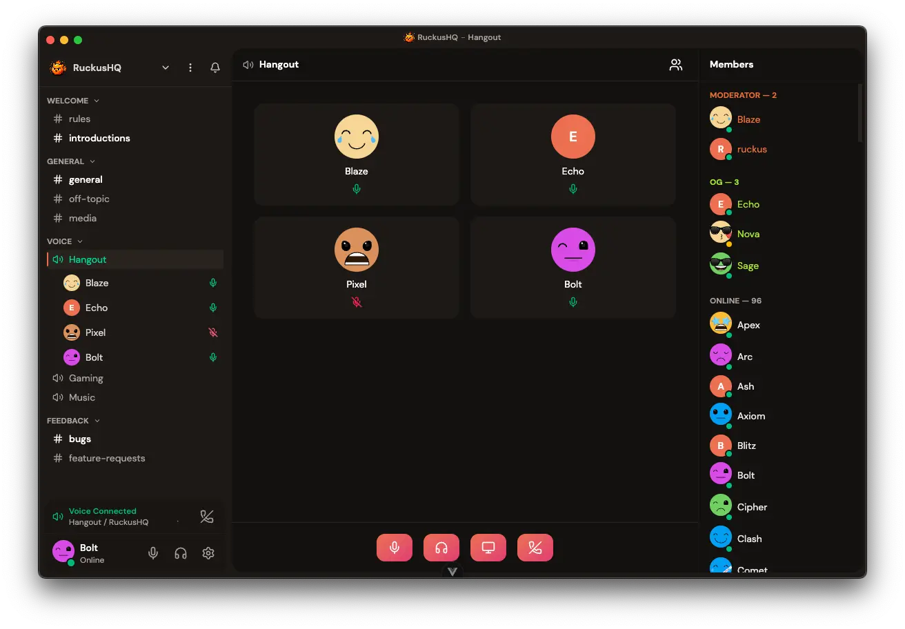Open the server options three-dot menu
This screenshot has width=905, height=629.
tap(190, 68)
